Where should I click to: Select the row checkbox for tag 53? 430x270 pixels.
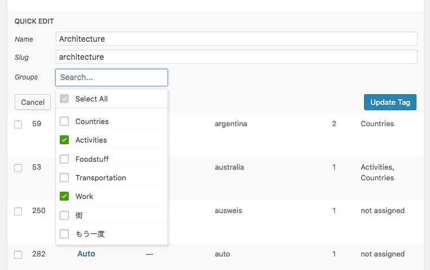point(18,168)
